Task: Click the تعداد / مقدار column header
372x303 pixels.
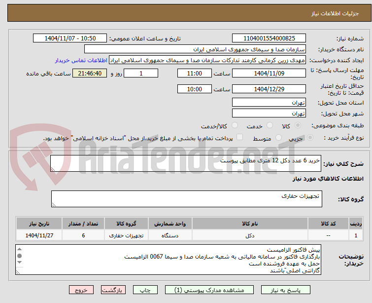Action: tap(83, 224)
